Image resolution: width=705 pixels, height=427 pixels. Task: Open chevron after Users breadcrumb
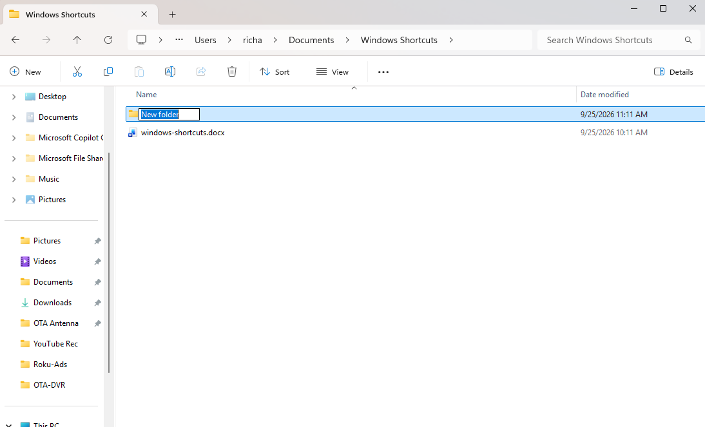(229, 40)
